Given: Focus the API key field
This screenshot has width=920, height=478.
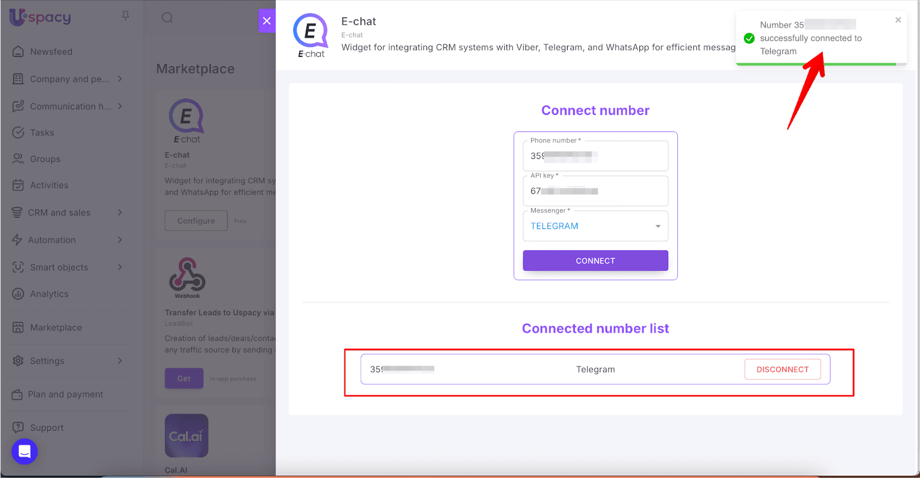Looking at the screenshot, I should pyautogui.click(x=595, y=191).
